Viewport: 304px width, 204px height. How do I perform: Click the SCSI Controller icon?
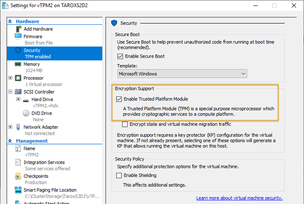point(18,91)
